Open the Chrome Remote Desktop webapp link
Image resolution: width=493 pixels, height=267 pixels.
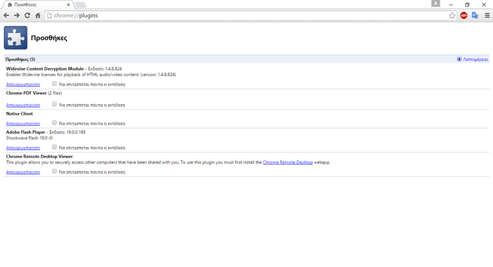[288, 162]
